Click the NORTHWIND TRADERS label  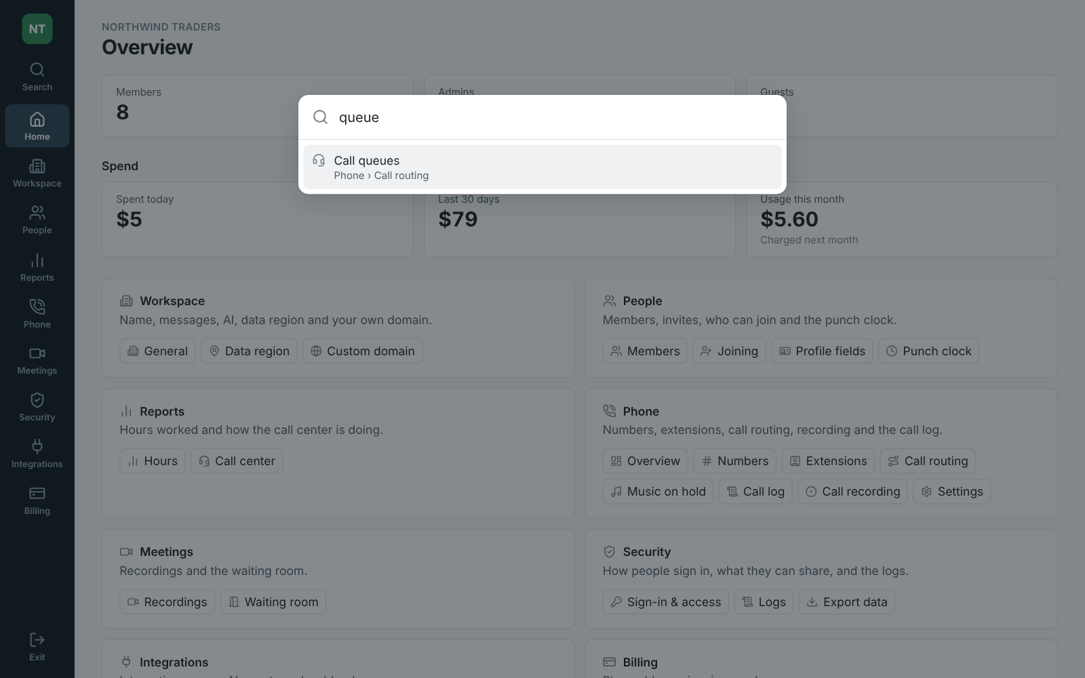[x=161, y=27]
